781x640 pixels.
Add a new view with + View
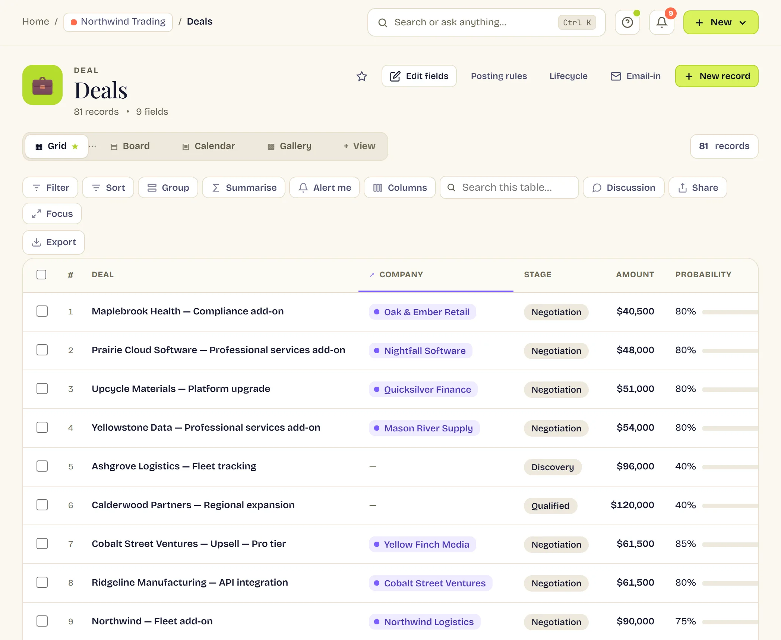(359, 146)
